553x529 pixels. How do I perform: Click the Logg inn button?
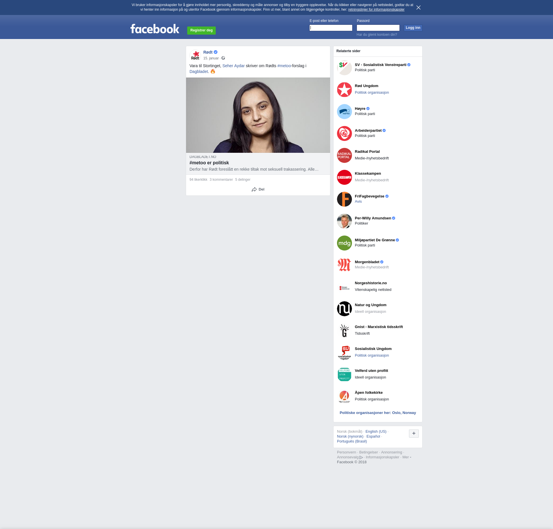pos(413,28)
